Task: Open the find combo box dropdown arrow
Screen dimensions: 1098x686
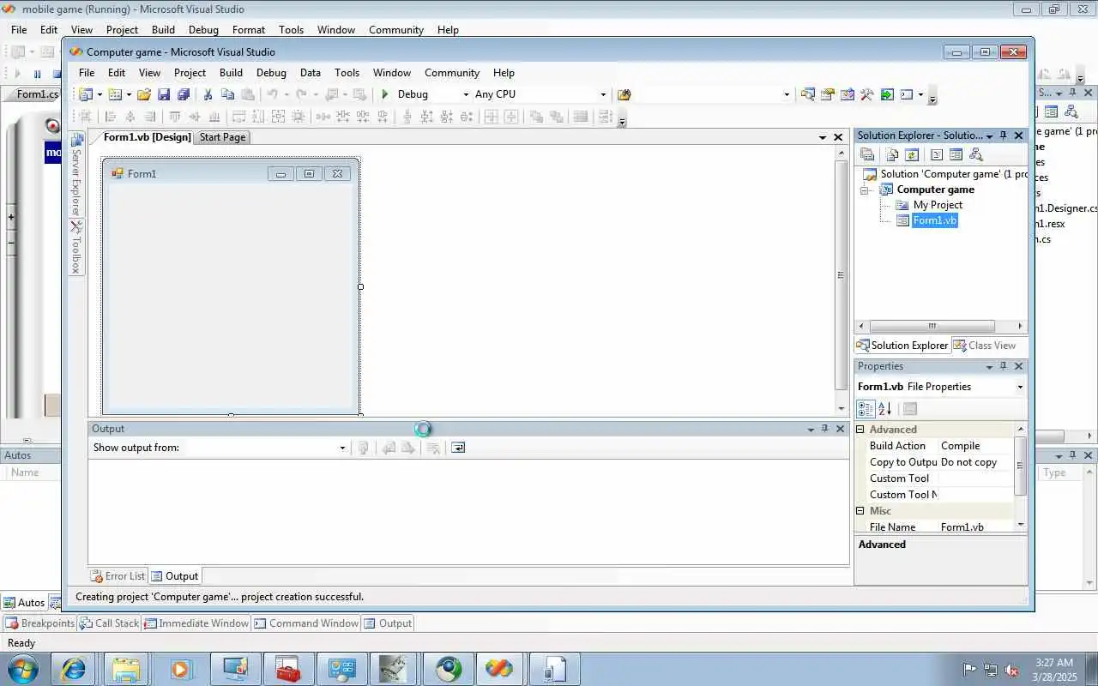Action: [787, 94]
